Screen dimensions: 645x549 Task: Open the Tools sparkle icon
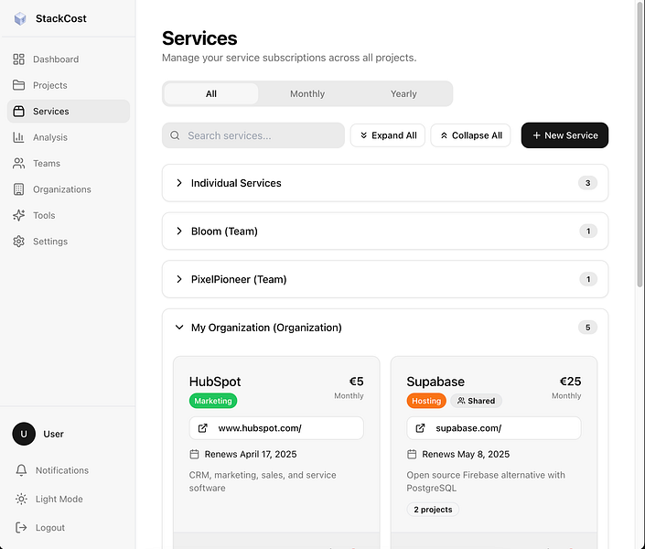coord(19,216)
